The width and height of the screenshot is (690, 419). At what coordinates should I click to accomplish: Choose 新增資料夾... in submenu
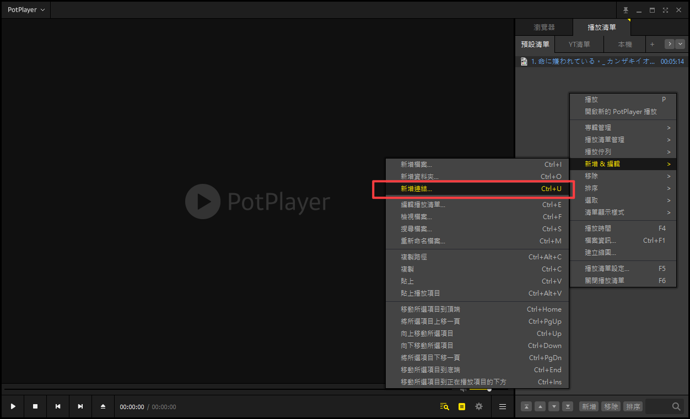pyautogui.click(x=477, y=177)
